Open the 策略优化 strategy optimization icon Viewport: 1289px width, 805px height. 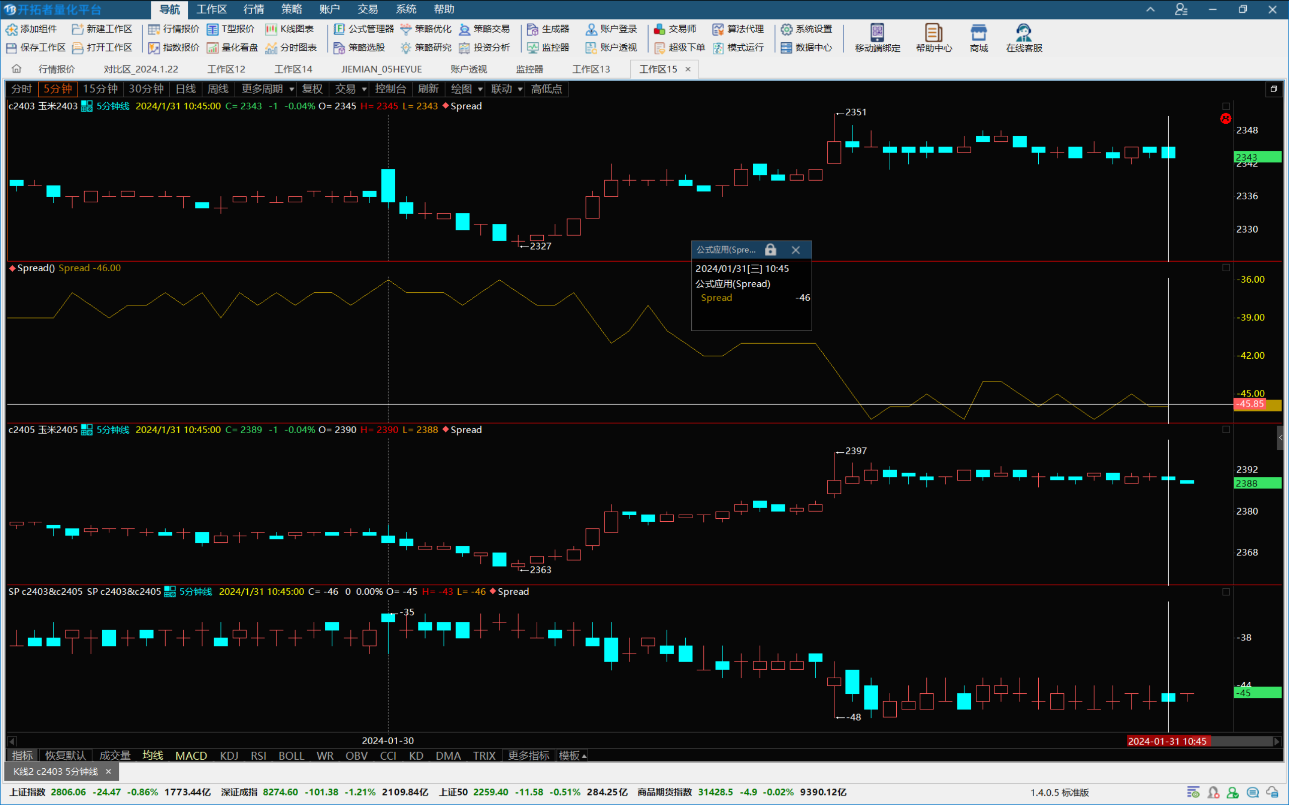(x=406, y=29)
